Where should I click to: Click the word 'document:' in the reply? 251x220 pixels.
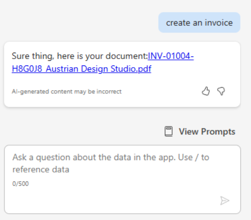coord(126,56)
